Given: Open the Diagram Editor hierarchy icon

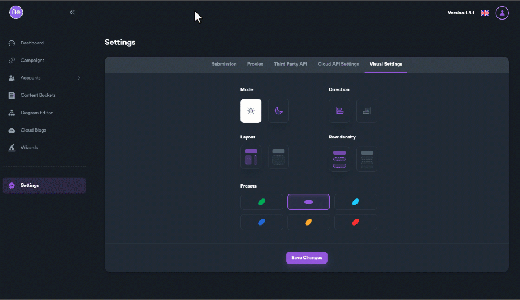Looking at the screenshot, I should pos(12,113).
